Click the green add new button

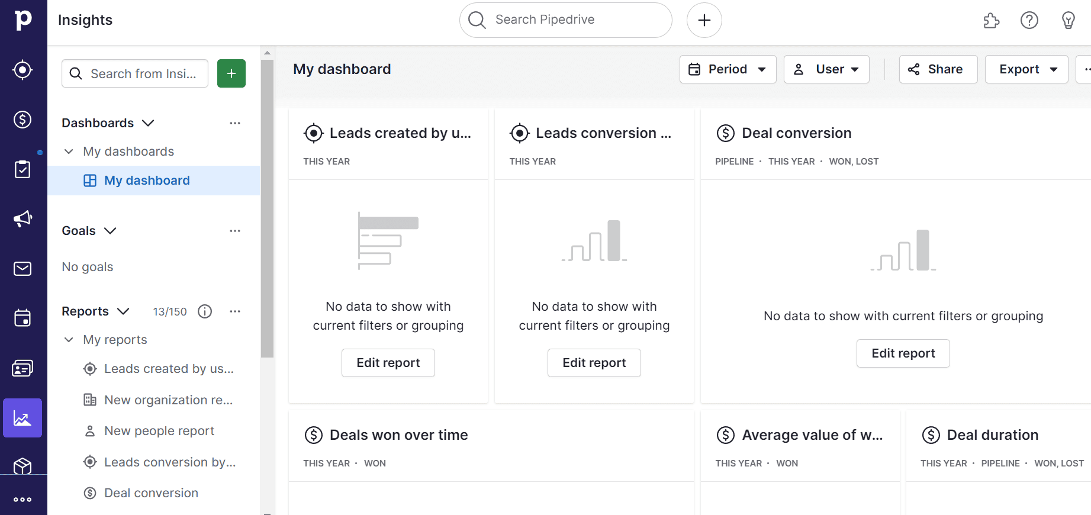click(x=231, y=73)
